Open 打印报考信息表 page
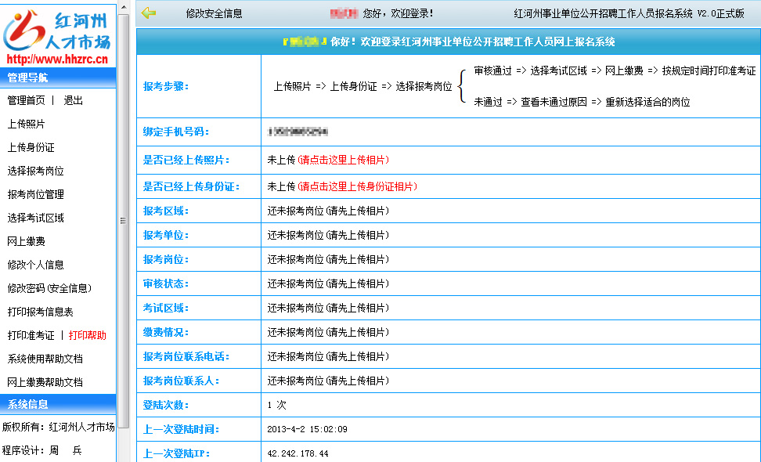Viewport: 761px width, 462px height. (40, 312)
